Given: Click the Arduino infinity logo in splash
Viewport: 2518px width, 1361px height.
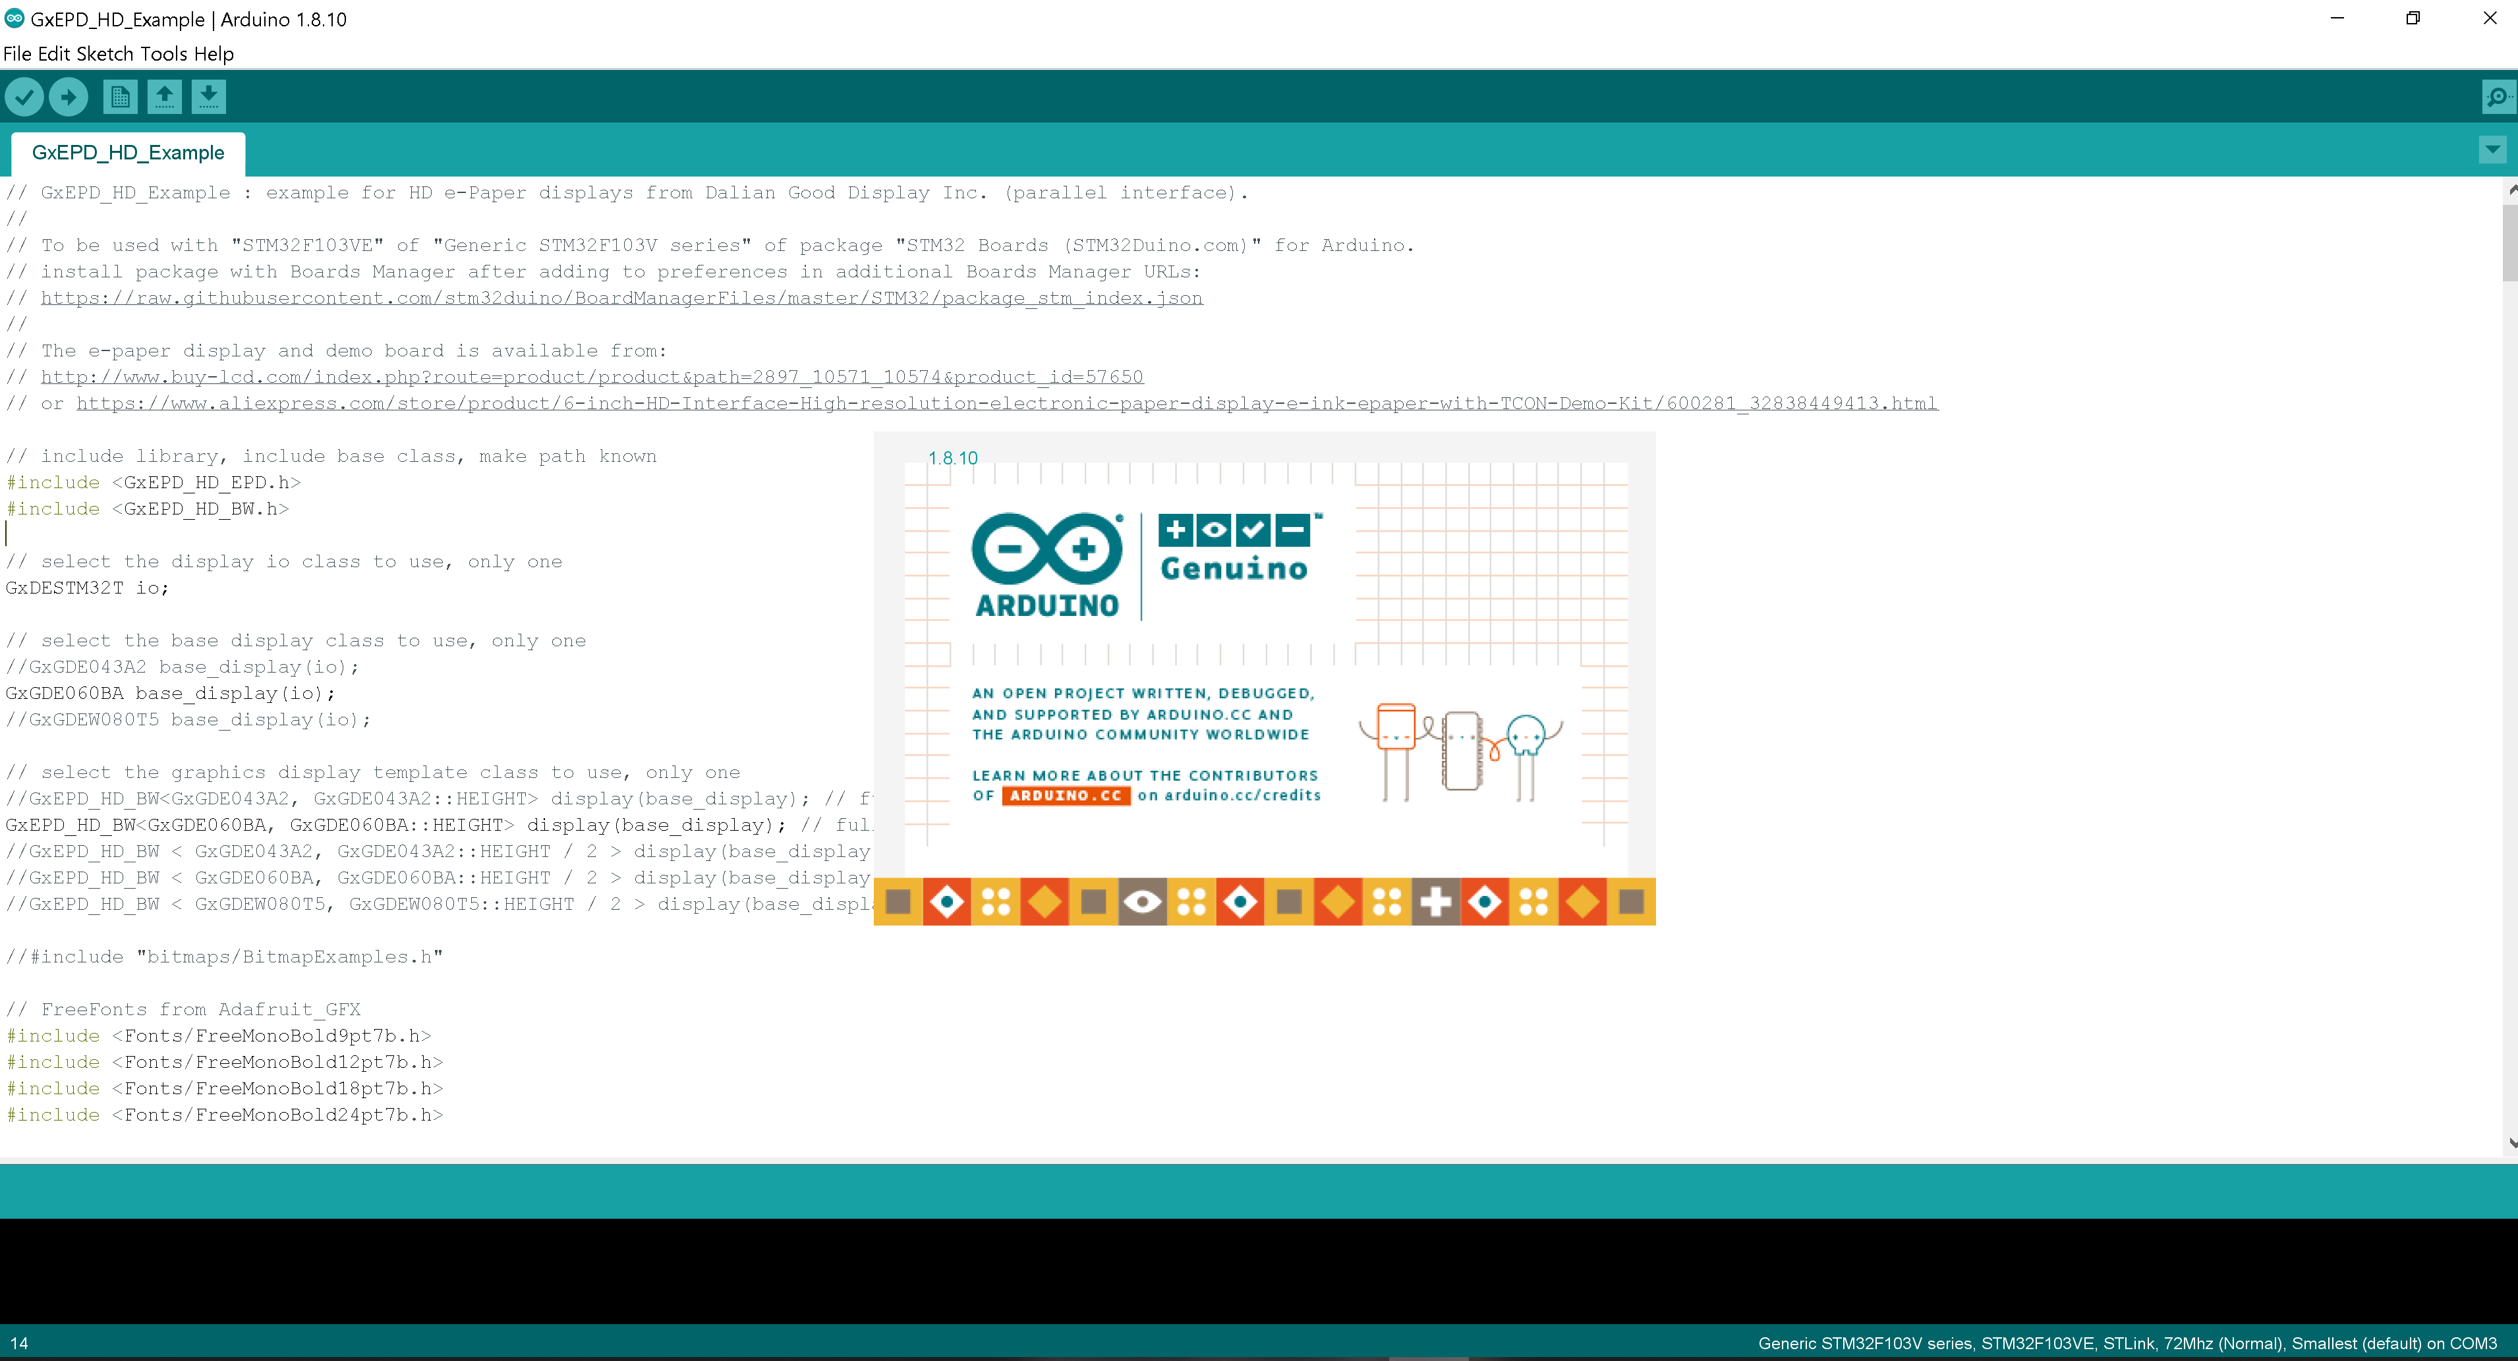Looking at the screenshot, I should click(1047, 548).
